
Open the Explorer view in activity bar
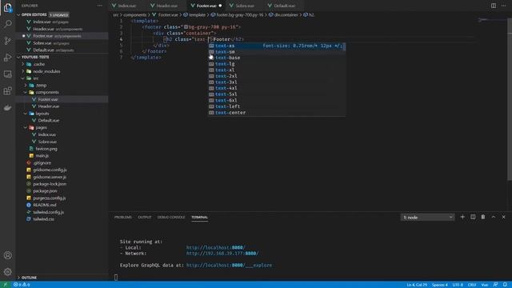coord(7,7)
